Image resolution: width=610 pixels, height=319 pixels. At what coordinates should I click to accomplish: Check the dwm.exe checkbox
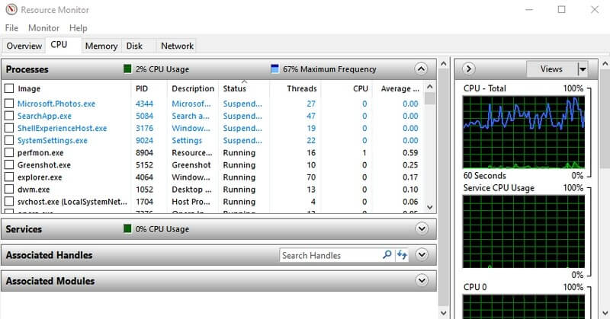pyautogui.click(x=9, y=190)
